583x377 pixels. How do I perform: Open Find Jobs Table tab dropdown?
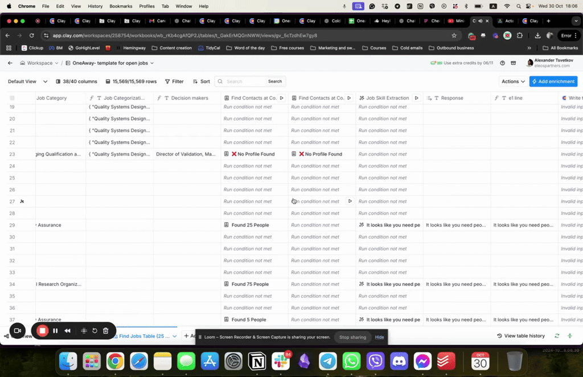(175, 336)
